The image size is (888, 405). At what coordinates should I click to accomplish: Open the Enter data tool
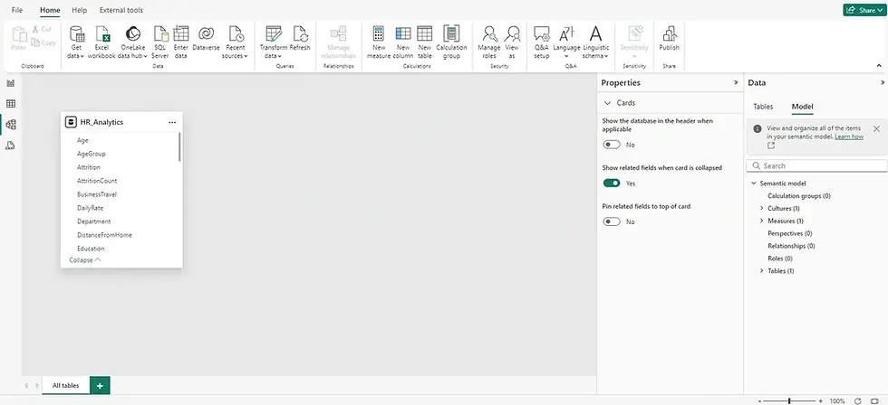click(180, 42)
